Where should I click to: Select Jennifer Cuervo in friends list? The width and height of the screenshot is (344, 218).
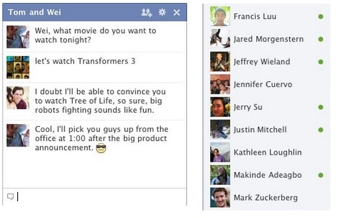[x=266, y=84]
